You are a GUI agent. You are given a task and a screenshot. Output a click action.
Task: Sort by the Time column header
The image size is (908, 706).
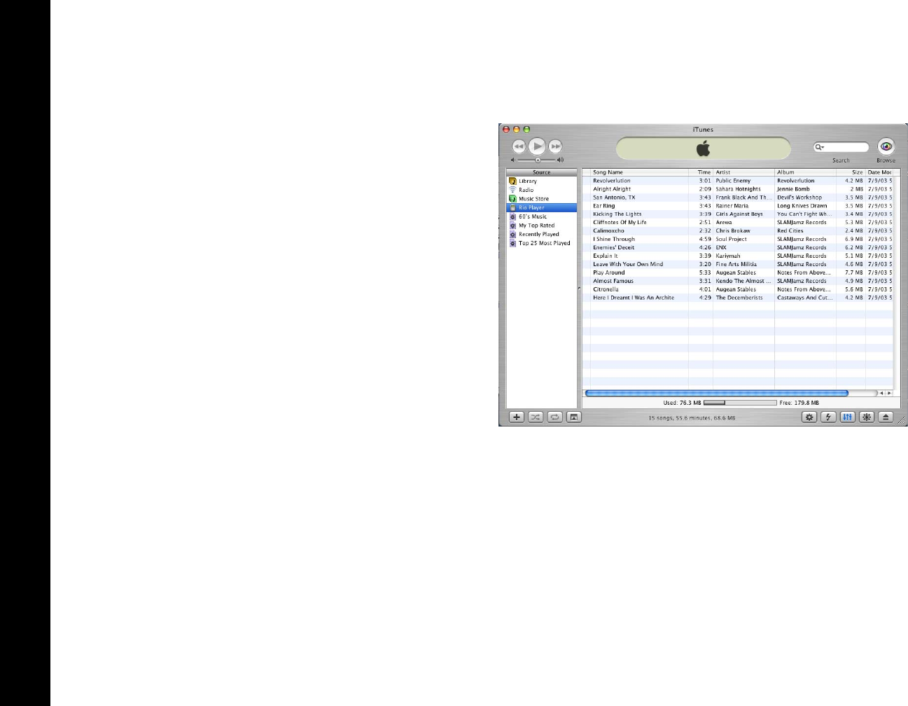tap(701, 172)
